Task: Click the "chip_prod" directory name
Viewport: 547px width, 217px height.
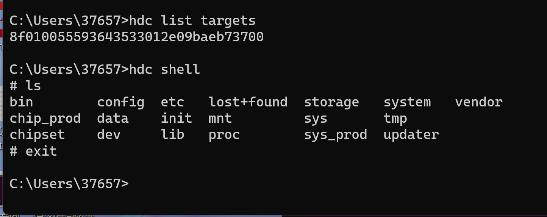Action: pos(45,119)
